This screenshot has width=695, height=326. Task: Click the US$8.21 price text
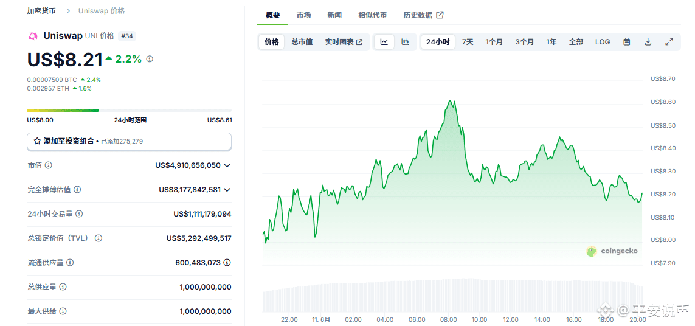point(64,60)
